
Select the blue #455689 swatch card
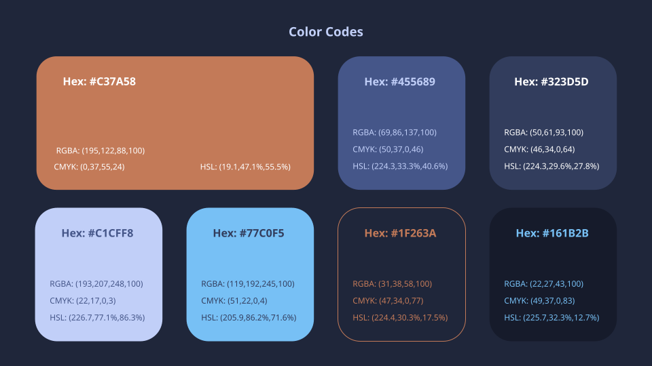coord(401,107)
